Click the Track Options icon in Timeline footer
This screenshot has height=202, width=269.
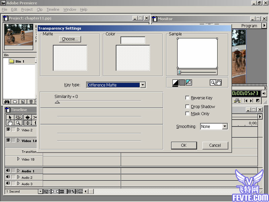pyautogui.click(x=47, y=191)
